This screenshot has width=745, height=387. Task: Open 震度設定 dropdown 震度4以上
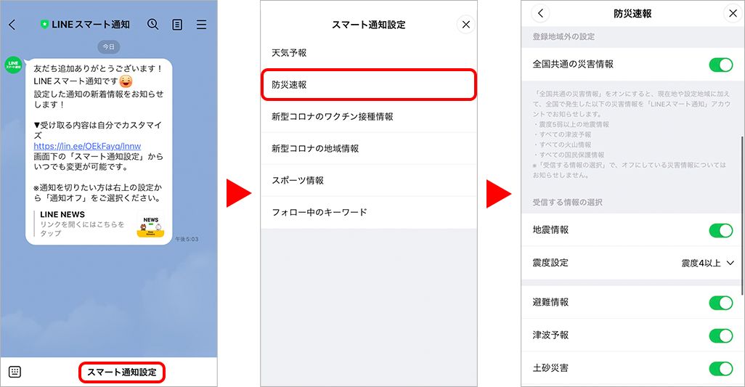point(707,263)
